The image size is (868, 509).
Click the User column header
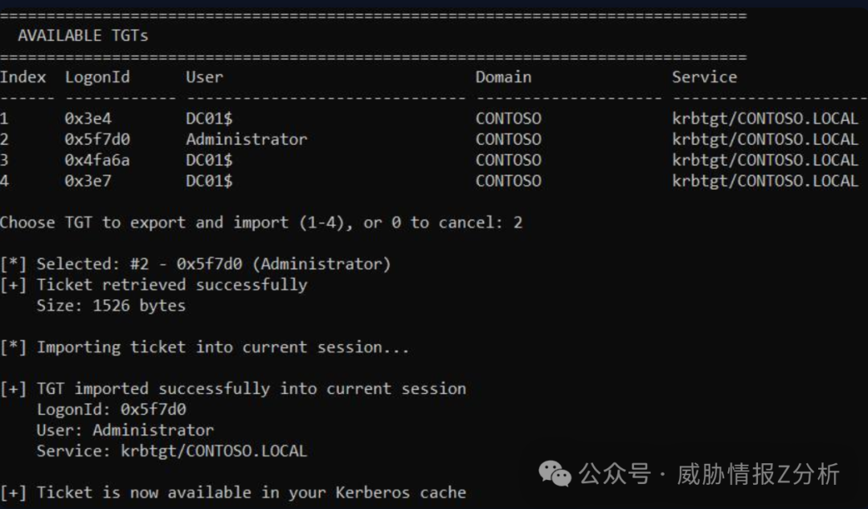[x=204, y=77]
